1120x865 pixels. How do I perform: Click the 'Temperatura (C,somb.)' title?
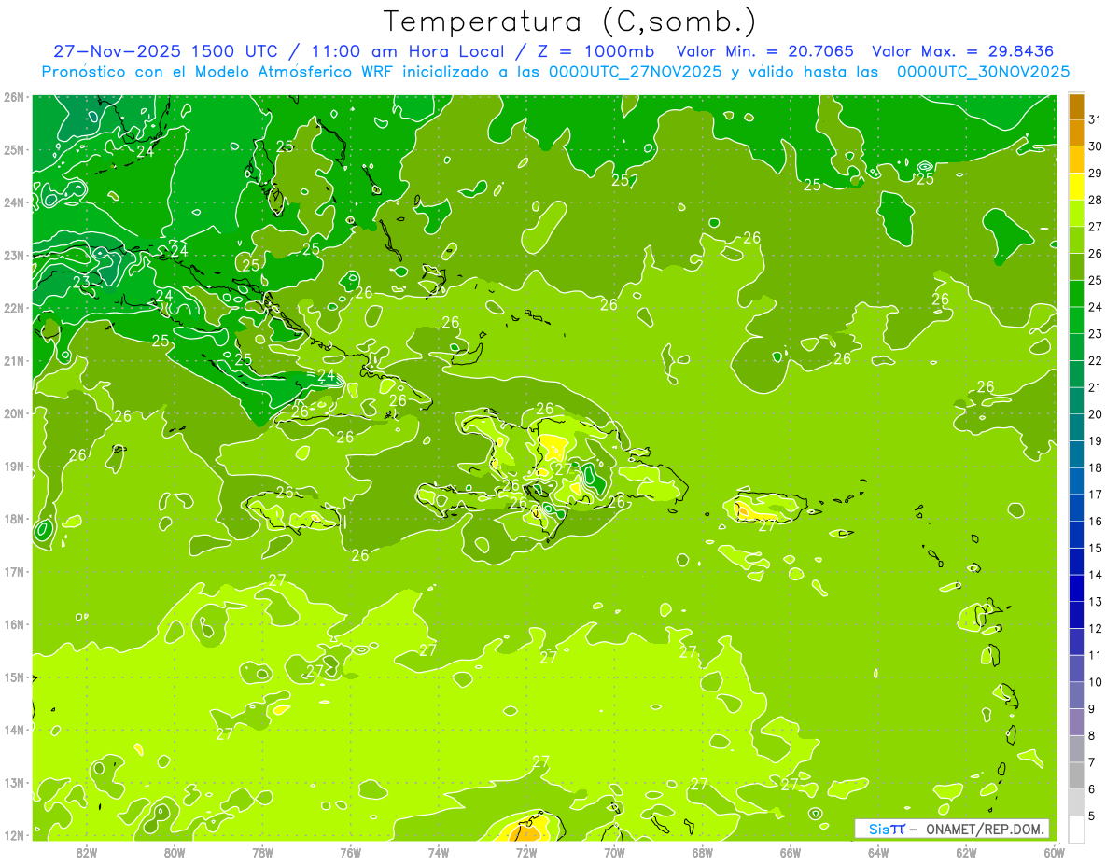[x=570, y=22]
